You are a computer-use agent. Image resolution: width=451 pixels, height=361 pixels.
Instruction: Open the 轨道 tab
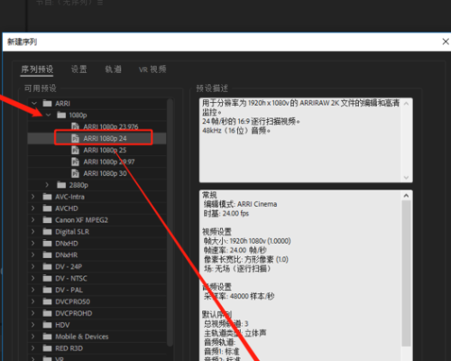pos(113,69)
